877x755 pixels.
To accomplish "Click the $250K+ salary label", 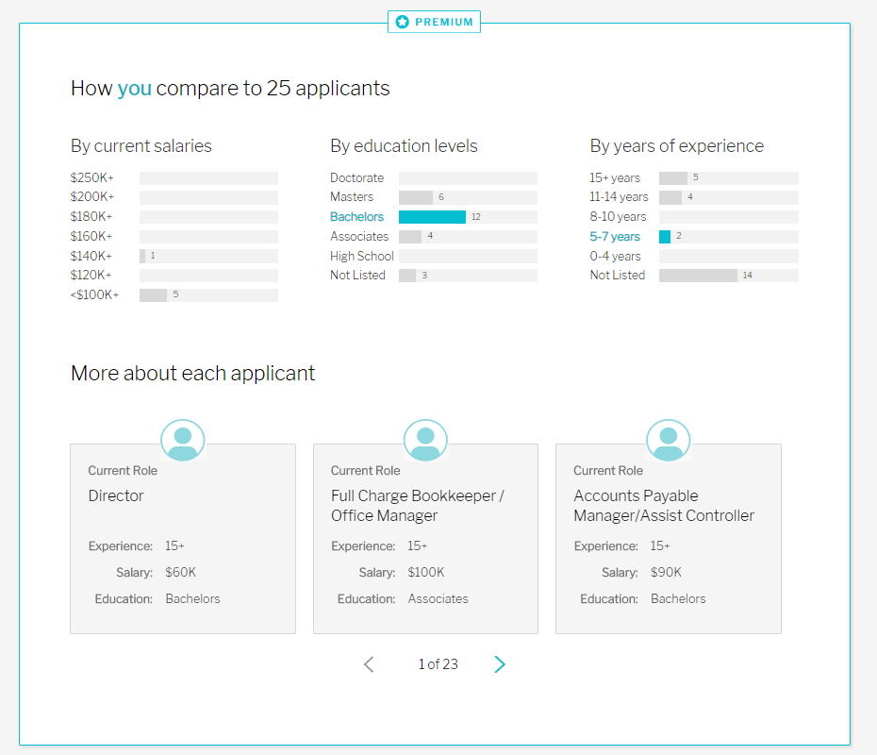I will [x=91, y=178].
